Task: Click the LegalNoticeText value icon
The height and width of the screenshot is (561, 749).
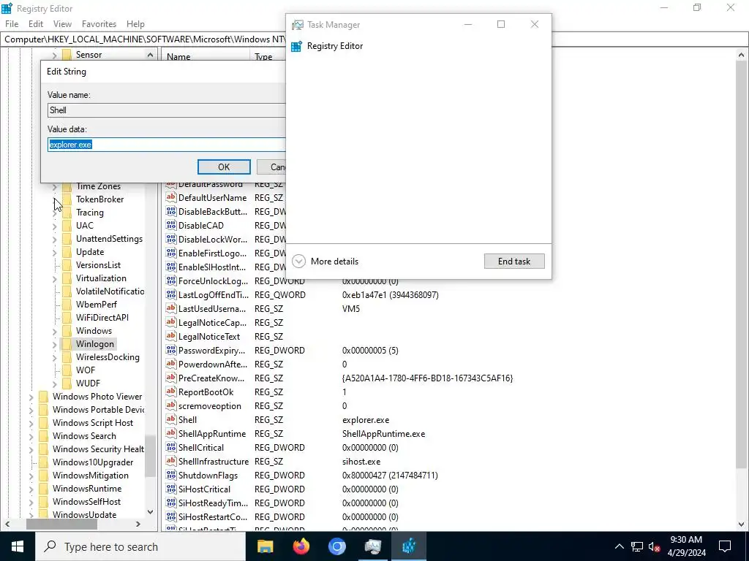Action: click(x=170, y=337)
